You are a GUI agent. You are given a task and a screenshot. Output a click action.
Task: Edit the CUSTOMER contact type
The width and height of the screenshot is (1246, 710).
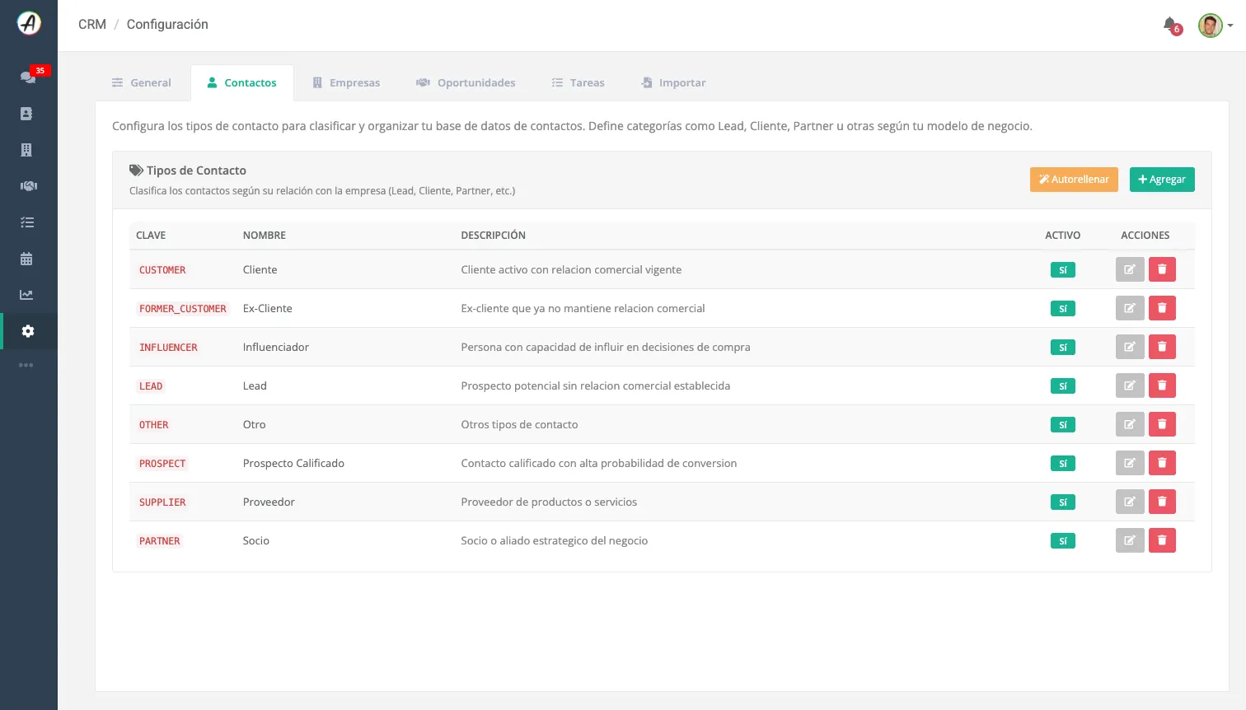pos(1130,269)
